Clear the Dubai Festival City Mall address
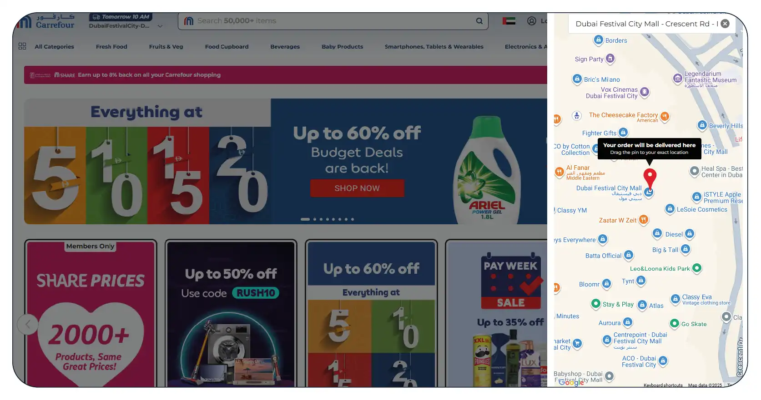761x400 pixels. [725, 24]
